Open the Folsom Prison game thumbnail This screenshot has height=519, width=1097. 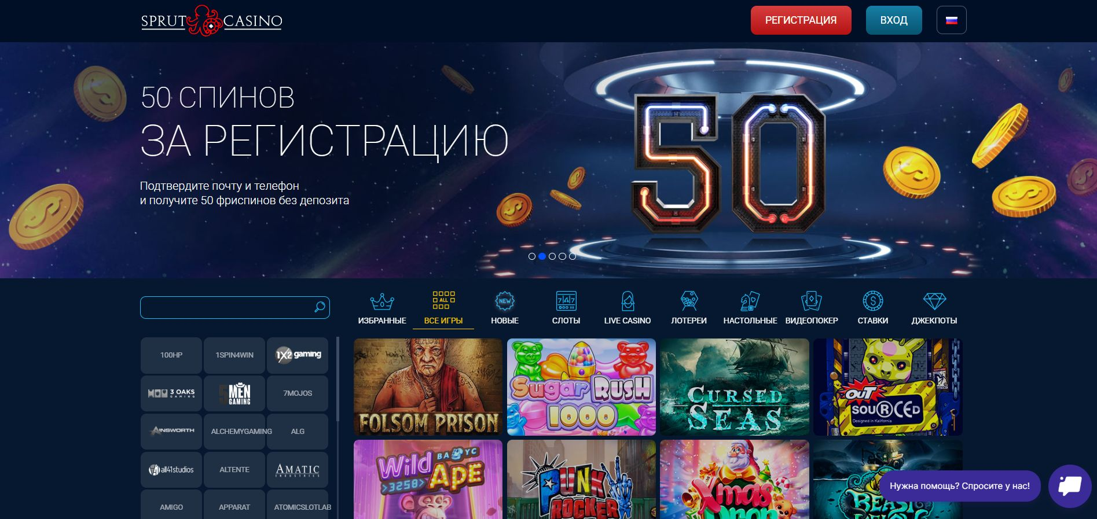pyautogui.click(x=428, y=387)
